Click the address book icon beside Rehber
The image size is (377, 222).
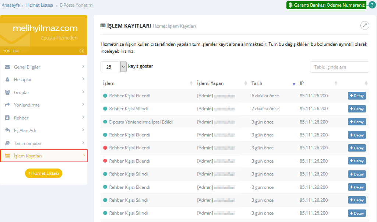coord(7,118)
